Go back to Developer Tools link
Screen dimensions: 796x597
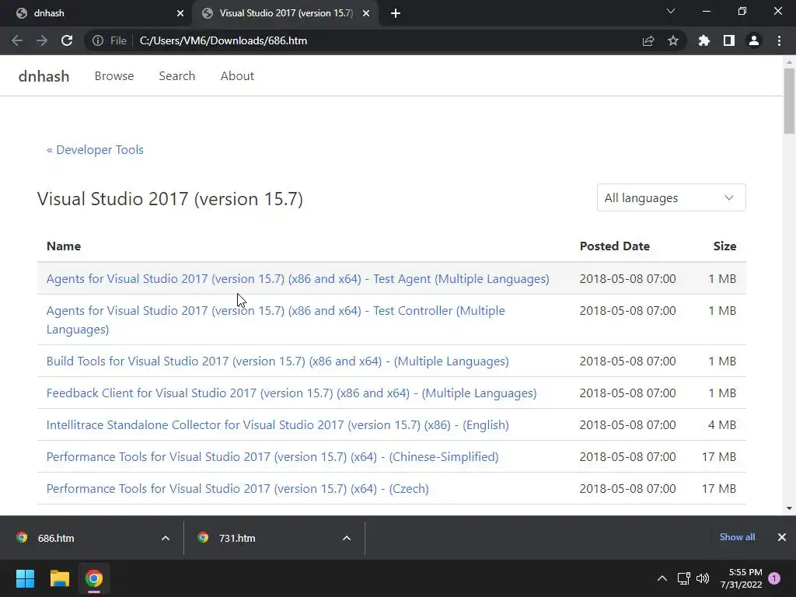[x=95, y=150]
